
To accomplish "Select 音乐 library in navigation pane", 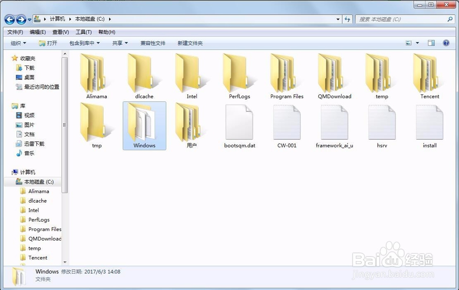I will pos(29,153).
